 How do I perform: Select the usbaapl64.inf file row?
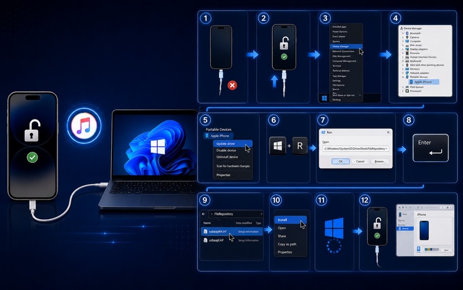232,231
